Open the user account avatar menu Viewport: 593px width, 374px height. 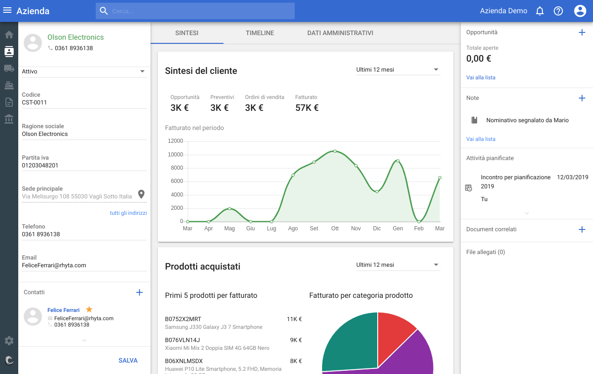pyautogui.click(x=580, y=11)
